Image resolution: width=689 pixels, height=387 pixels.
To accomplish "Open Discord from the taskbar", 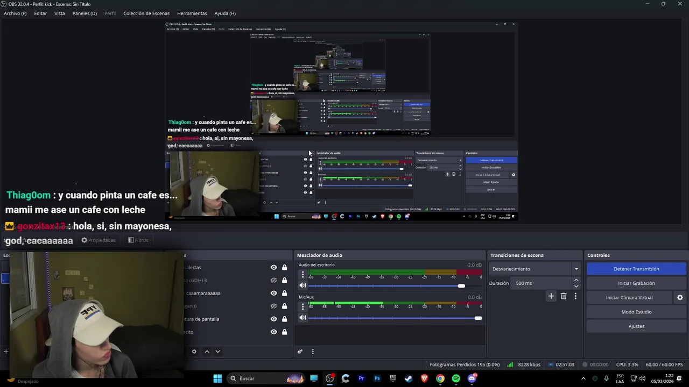I will (x=472, y=378).
